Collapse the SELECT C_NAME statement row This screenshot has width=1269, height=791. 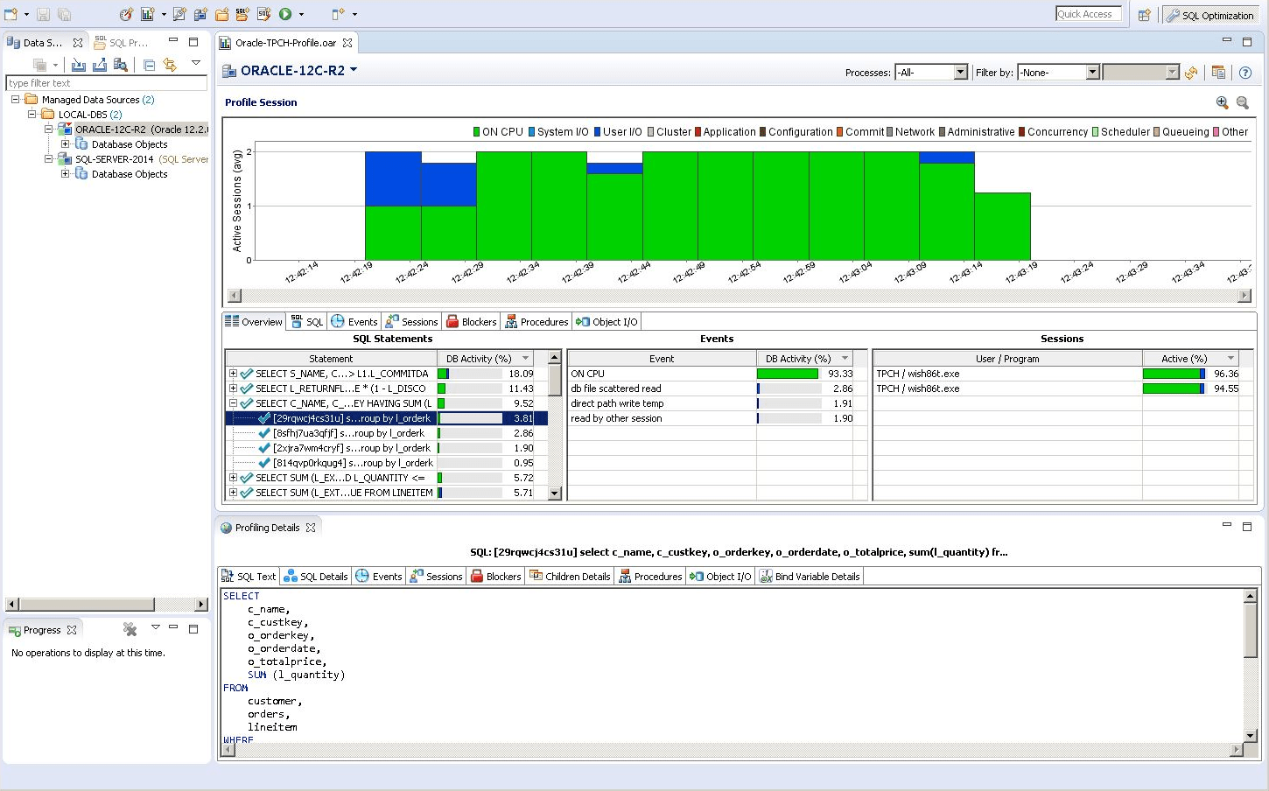[233, 402]
